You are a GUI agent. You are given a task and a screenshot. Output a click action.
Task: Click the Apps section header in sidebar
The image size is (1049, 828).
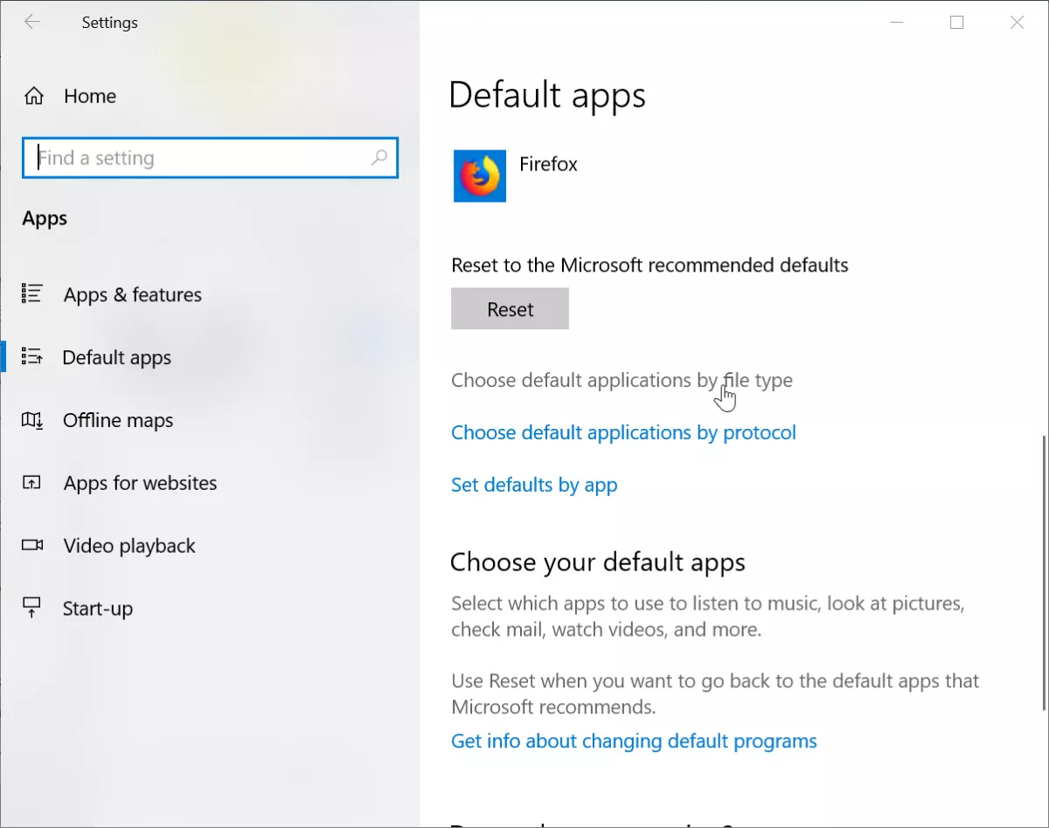(x=45, y=218)
